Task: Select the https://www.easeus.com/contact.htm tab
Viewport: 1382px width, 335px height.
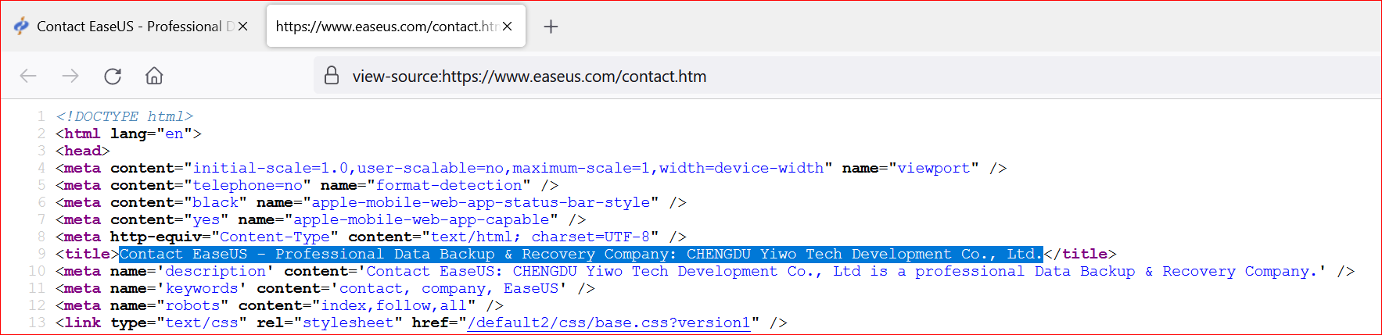Action: pos(396,27)
